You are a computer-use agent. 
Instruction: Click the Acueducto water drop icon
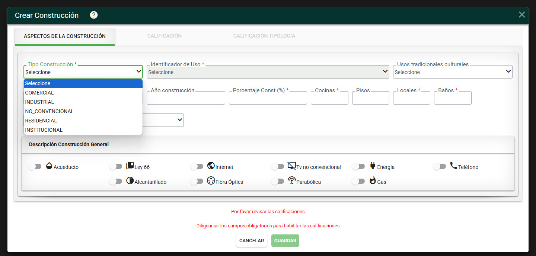[49, 166]
